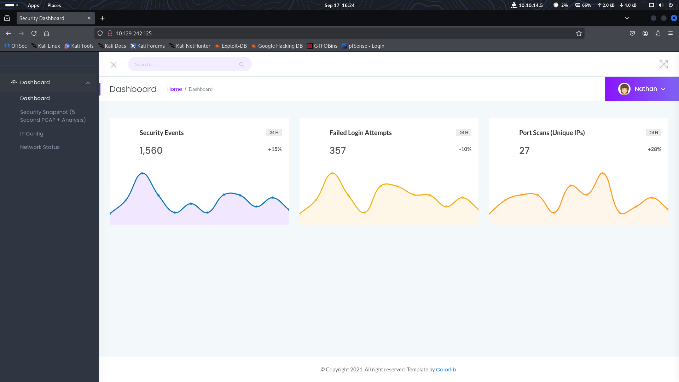Open list all tabs dropdown arrow

coord(627,18)
